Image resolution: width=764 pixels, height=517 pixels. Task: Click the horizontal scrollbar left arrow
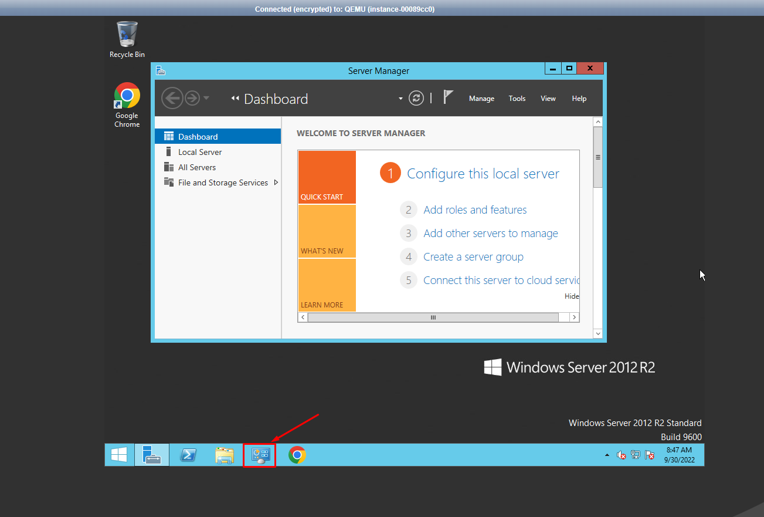tap(303, 317)
